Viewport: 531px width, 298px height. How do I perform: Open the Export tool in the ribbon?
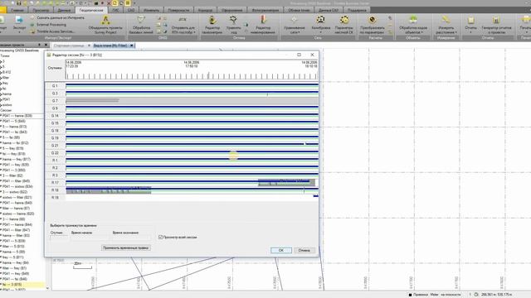coord(19,23)
